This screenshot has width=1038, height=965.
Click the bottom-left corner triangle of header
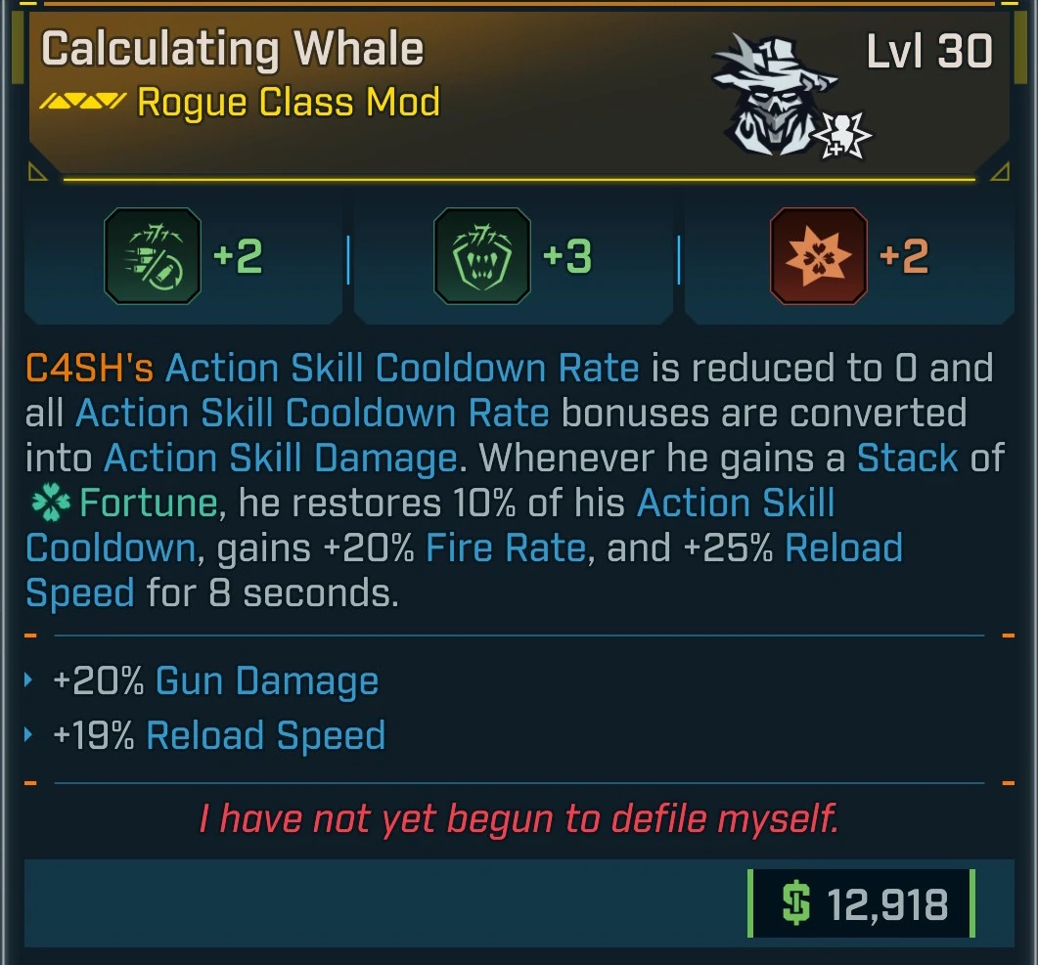37,173
